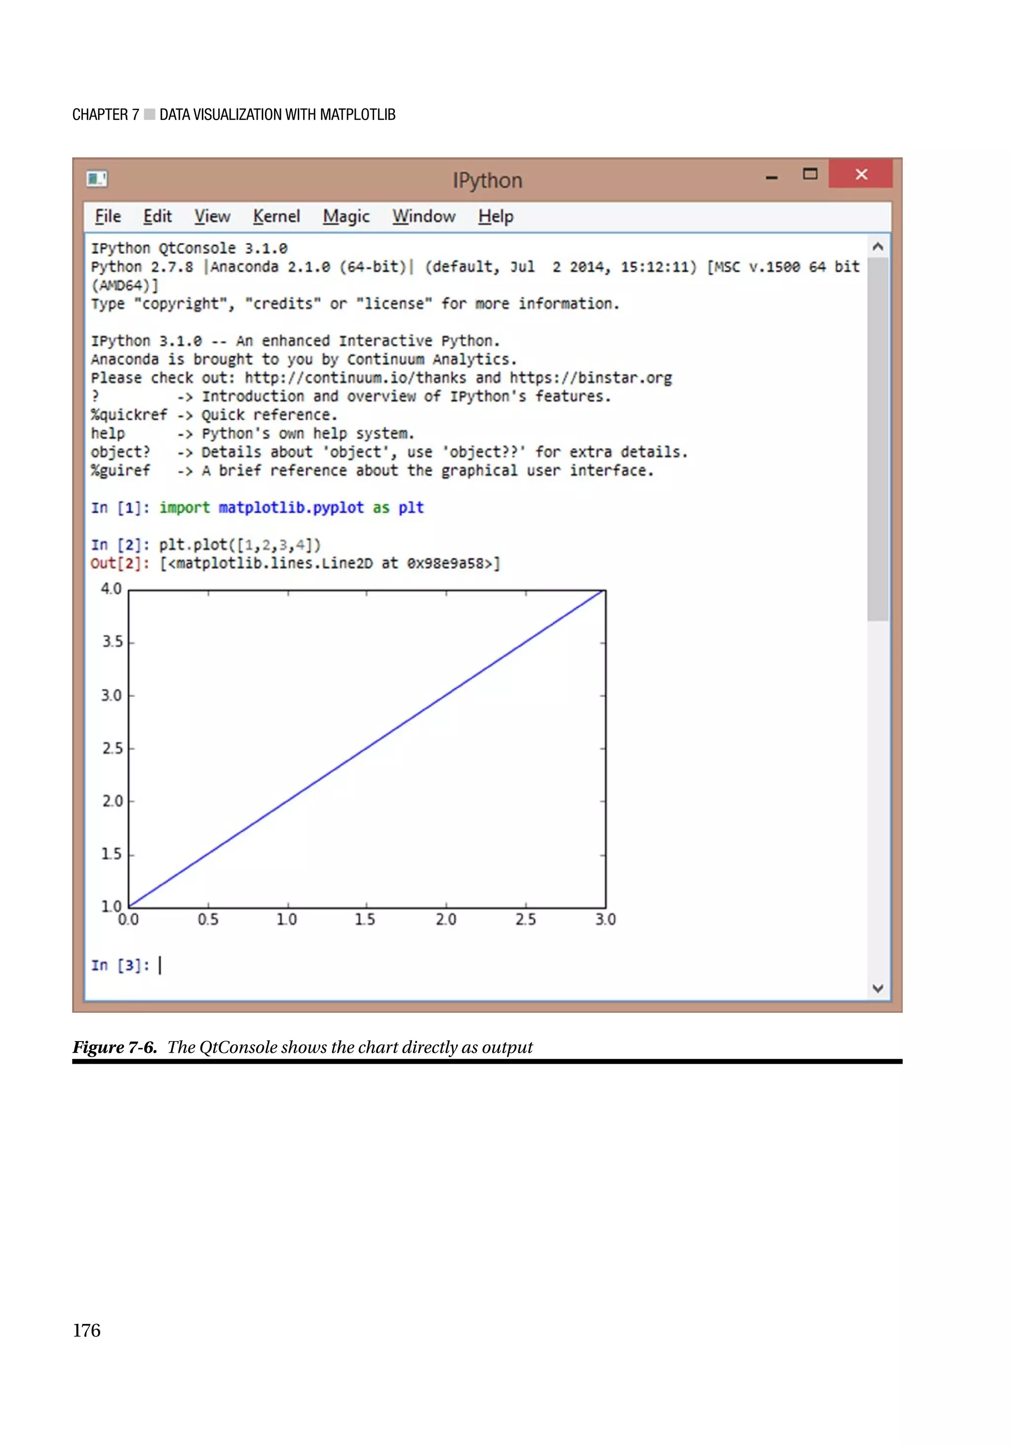Click 'Anaconda is brought to you' line
This screenshot has height=1445, width=1011.
point(304,360)
